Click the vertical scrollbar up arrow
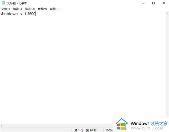 click(167, 13)
